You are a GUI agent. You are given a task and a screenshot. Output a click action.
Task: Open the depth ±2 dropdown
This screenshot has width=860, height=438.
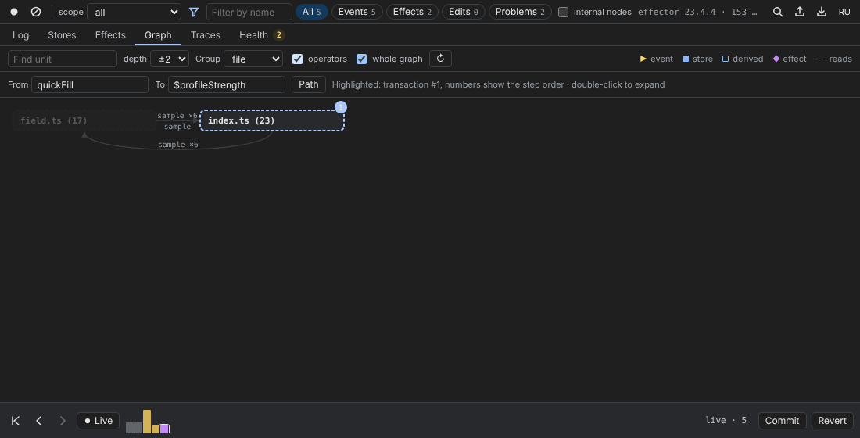click(x=170, y=59)
